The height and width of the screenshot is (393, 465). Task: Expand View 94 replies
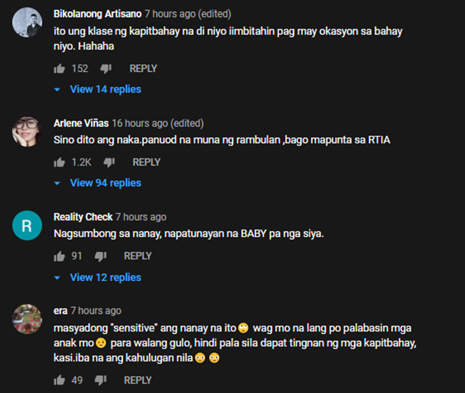click(x=98, y=183)
